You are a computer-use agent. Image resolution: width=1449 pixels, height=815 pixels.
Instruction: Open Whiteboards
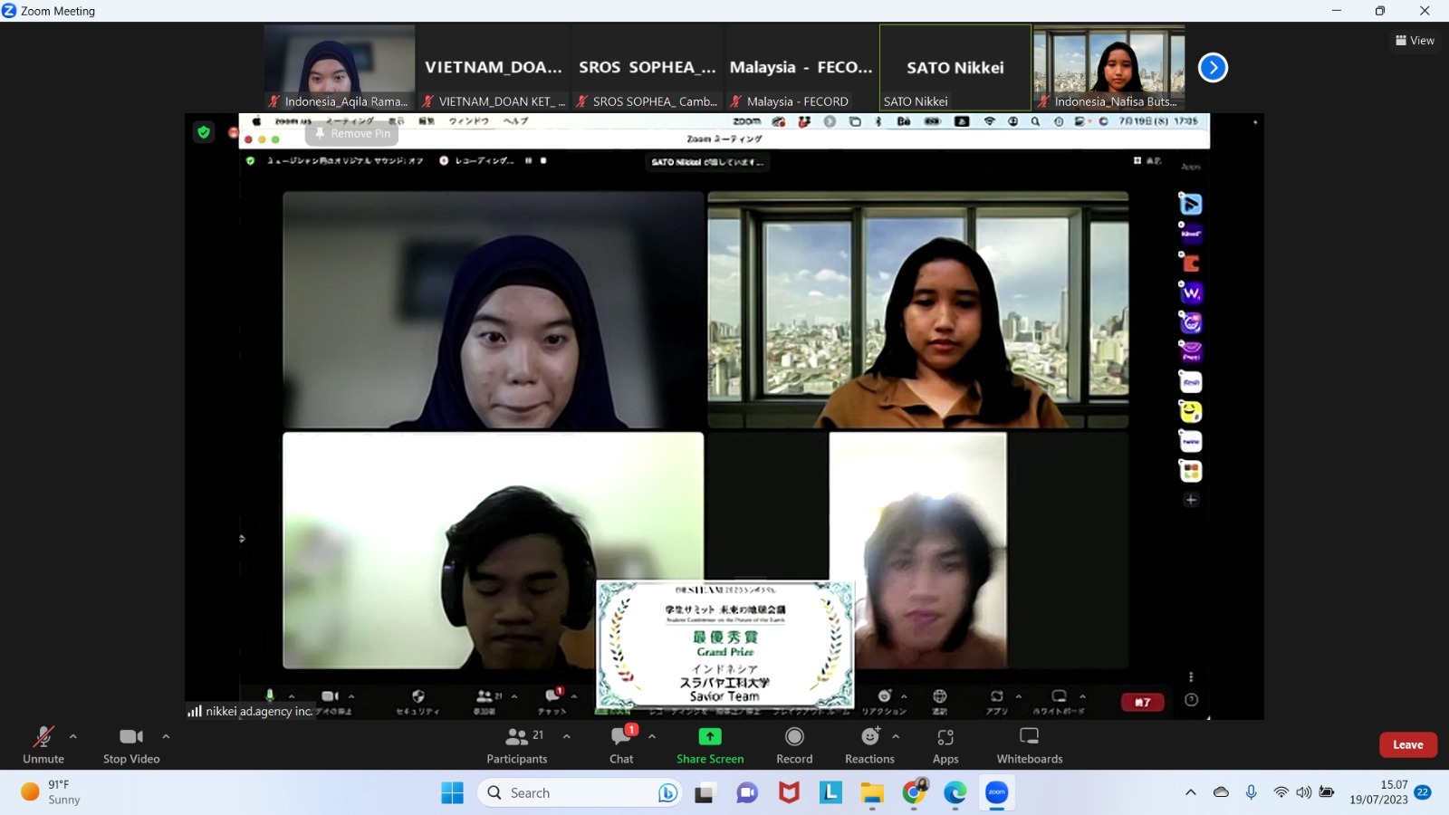(x=1030, y=744)
